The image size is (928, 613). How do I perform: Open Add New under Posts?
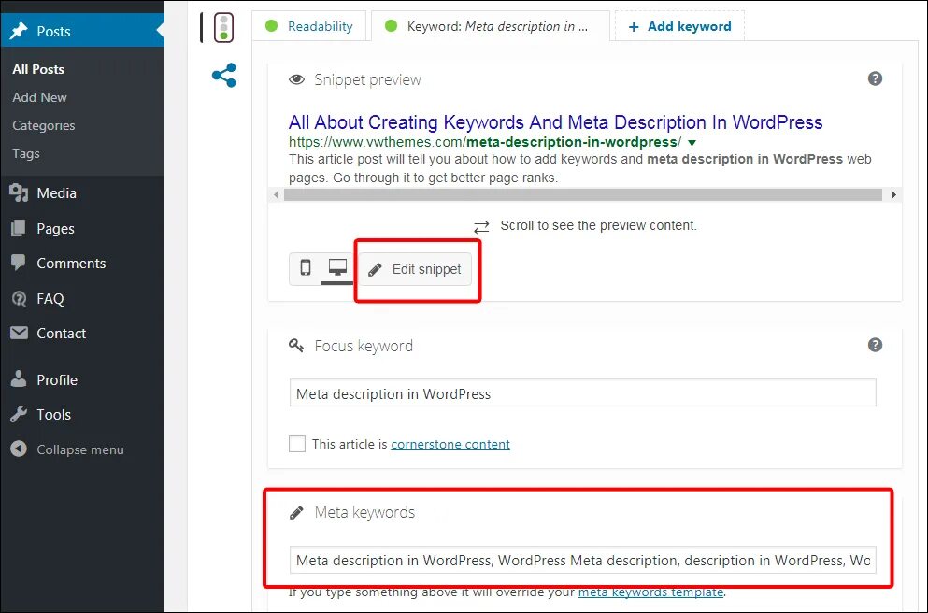(x=39, y=97)
